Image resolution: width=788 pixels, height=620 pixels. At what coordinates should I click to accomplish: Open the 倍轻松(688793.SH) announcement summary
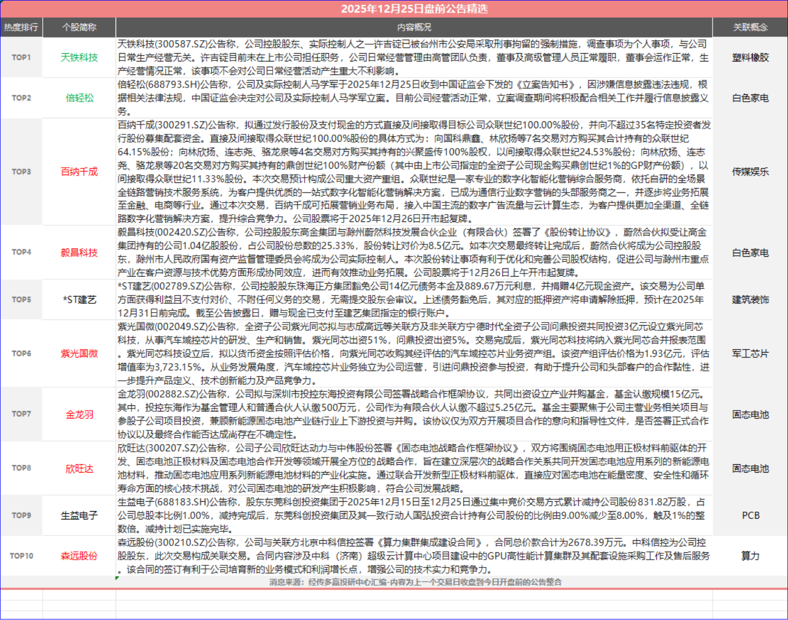tap(414, 98)
